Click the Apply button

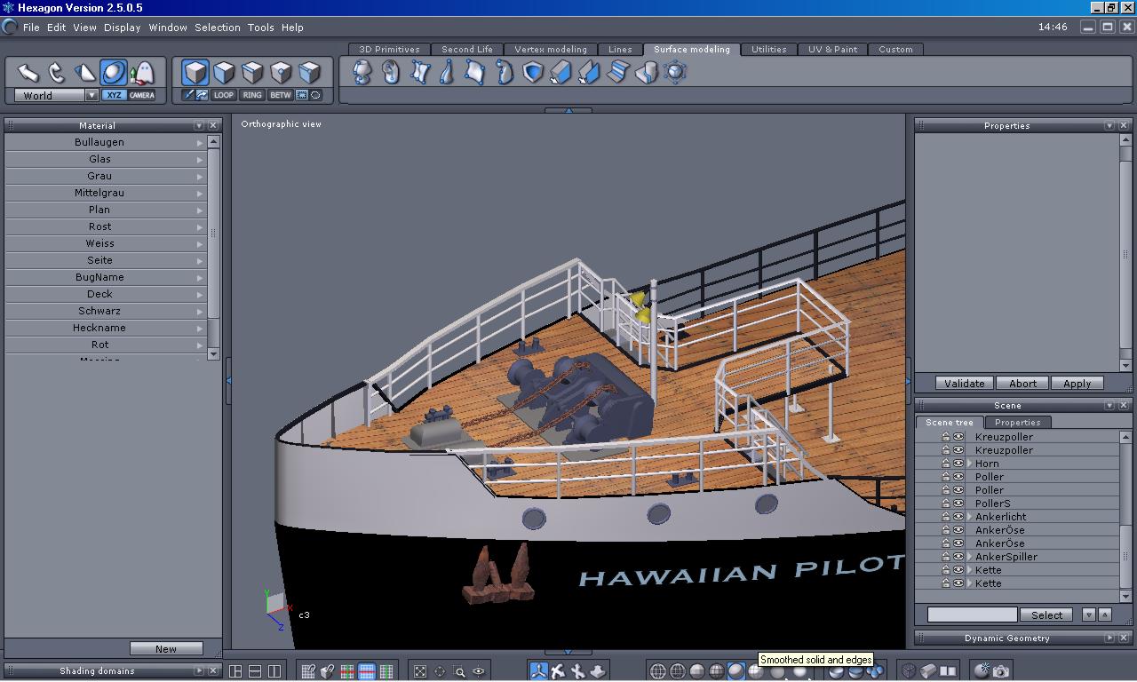point(1077,384)
